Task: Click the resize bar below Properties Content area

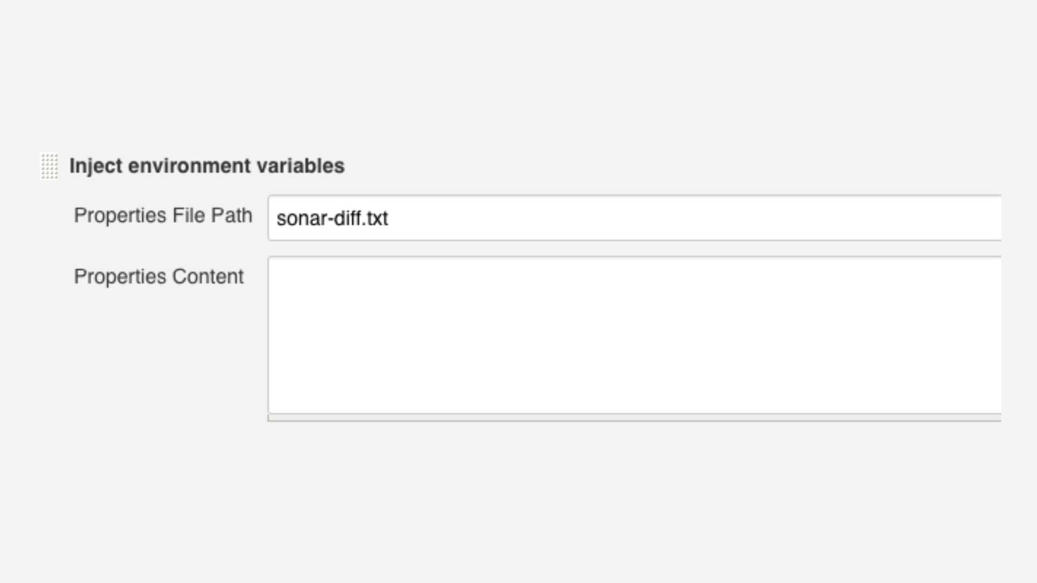Action: (634, 418)
